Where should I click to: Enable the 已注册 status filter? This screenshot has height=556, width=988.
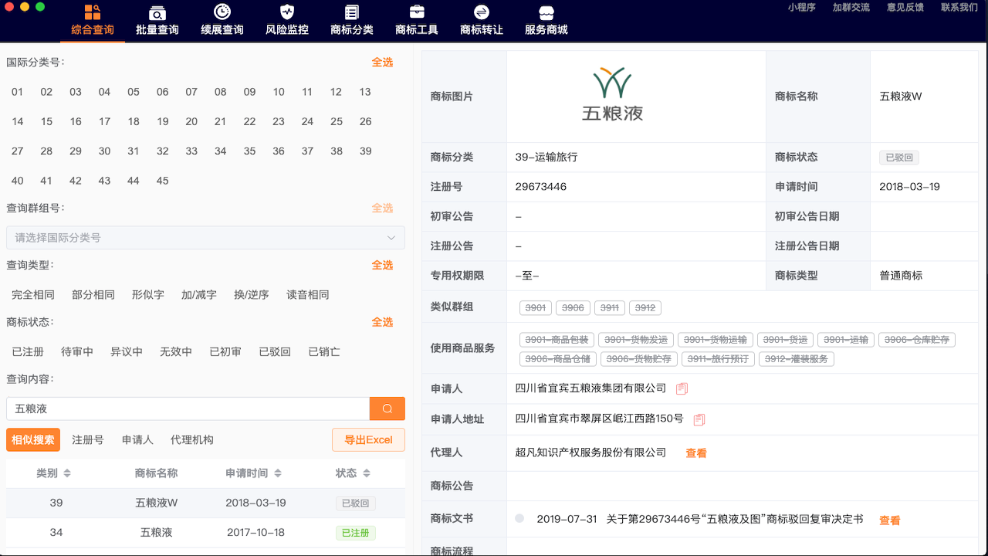(29, 351)
